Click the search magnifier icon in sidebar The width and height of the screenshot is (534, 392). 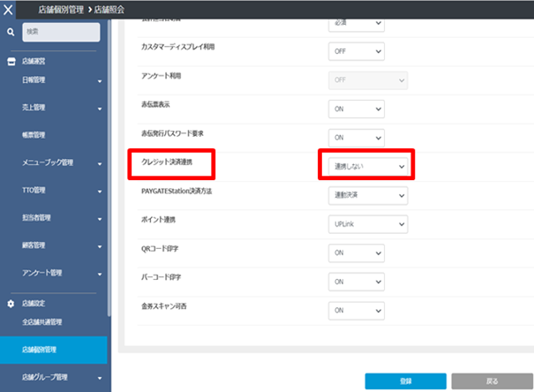pyautogui.click(x=11, y=32)
